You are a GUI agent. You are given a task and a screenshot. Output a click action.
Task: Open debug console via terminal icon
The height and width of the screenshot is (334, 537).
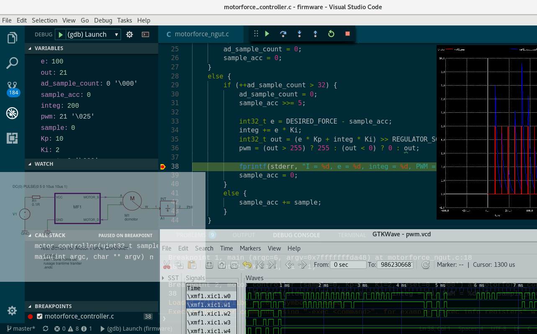pyautogui.click(x=145, y=35)
